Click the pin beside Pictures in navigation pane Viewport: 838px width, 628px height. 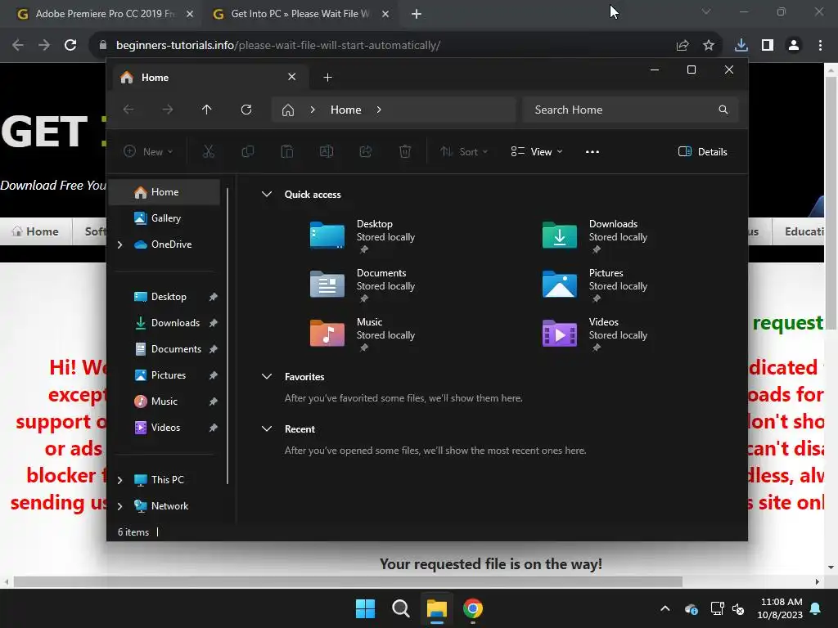(214, 375)
